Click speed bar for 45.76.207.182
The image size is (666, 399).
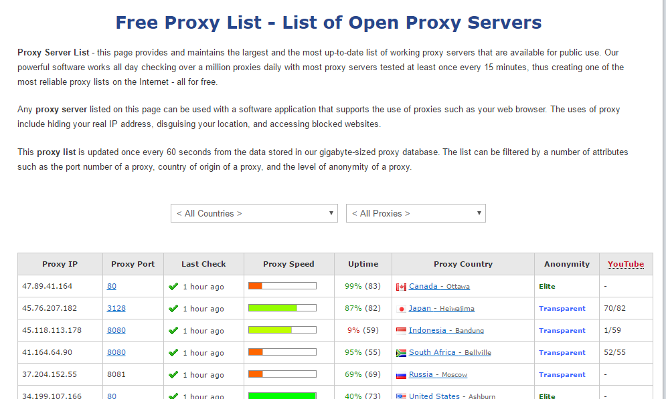coord(282,308)
